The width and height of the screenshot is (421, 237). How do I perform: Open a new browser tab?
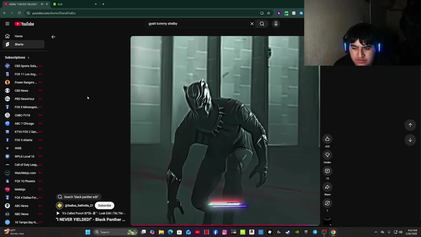point(103,4)
